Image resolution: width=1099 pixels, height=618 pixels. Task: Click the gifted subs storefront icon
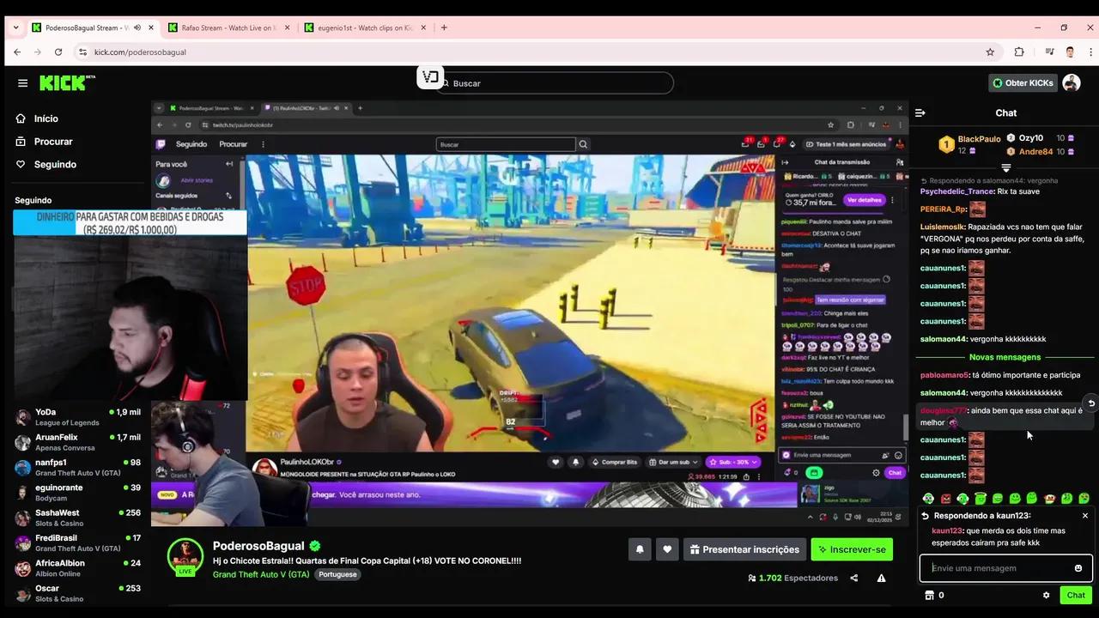(x=930, y=595)
